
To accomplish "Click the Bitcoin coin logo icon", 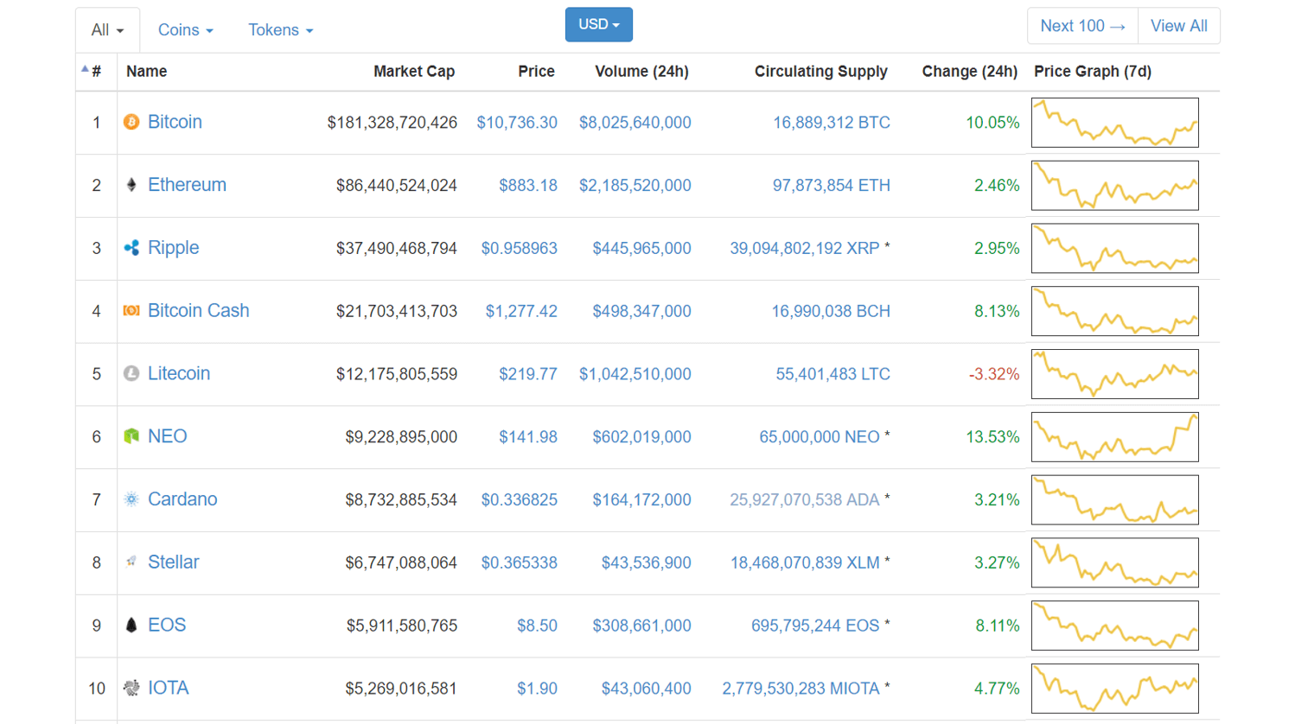I will 131,123.
